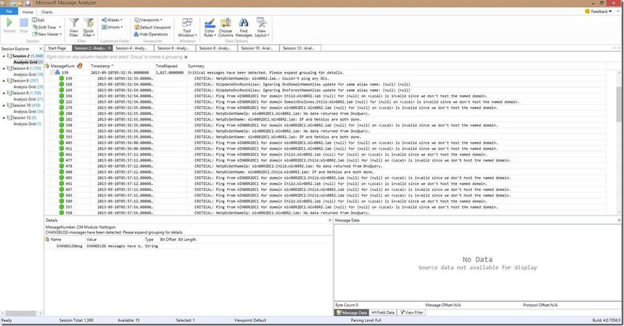Click the Choose Columns icon
624x326 pixels.
click(x=225, y=23)
